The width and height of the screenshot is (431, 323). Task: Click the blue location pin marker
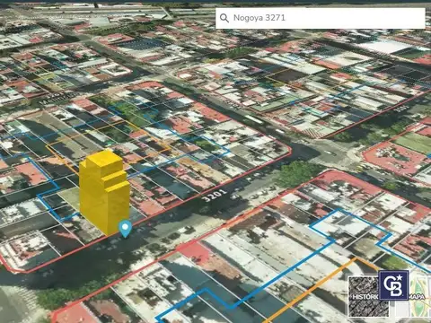tap(126, 229)
